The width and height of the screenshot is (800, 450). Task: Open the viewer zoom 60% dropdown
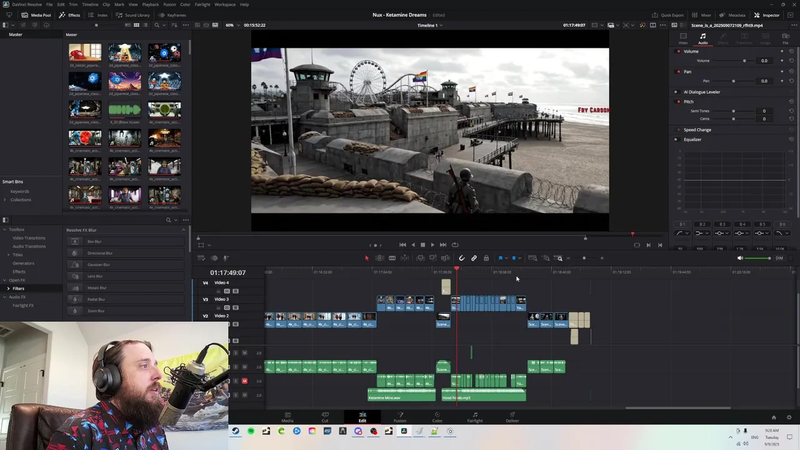click(232, 25)
